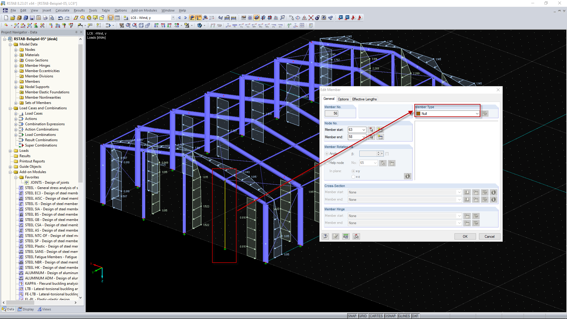Open the Add-on Modules menu
Screen dimensions: 567x319
coord(144,10)
